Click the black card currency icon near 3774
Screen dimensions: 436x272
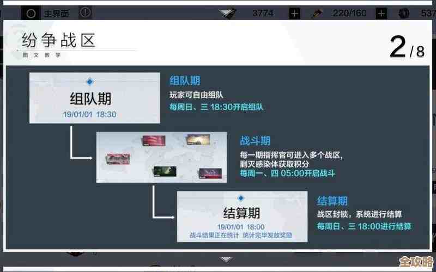point(228,13)
